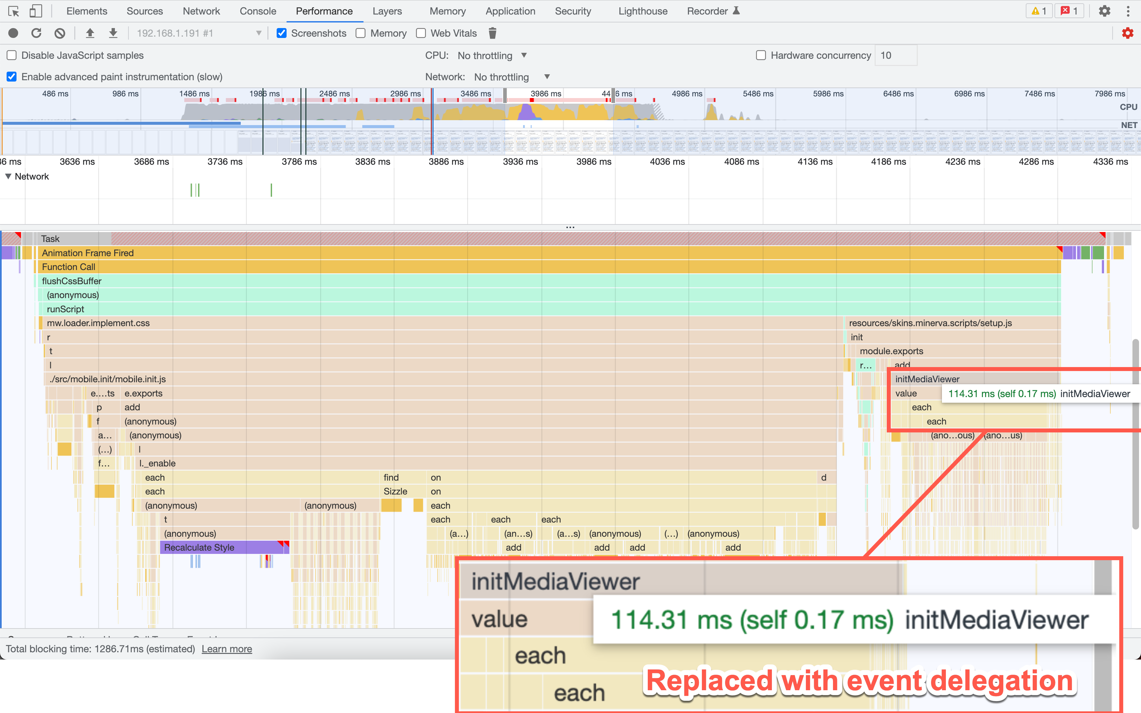
Task: Click the 4986 ms overview time label
Action: pos(686,93)
